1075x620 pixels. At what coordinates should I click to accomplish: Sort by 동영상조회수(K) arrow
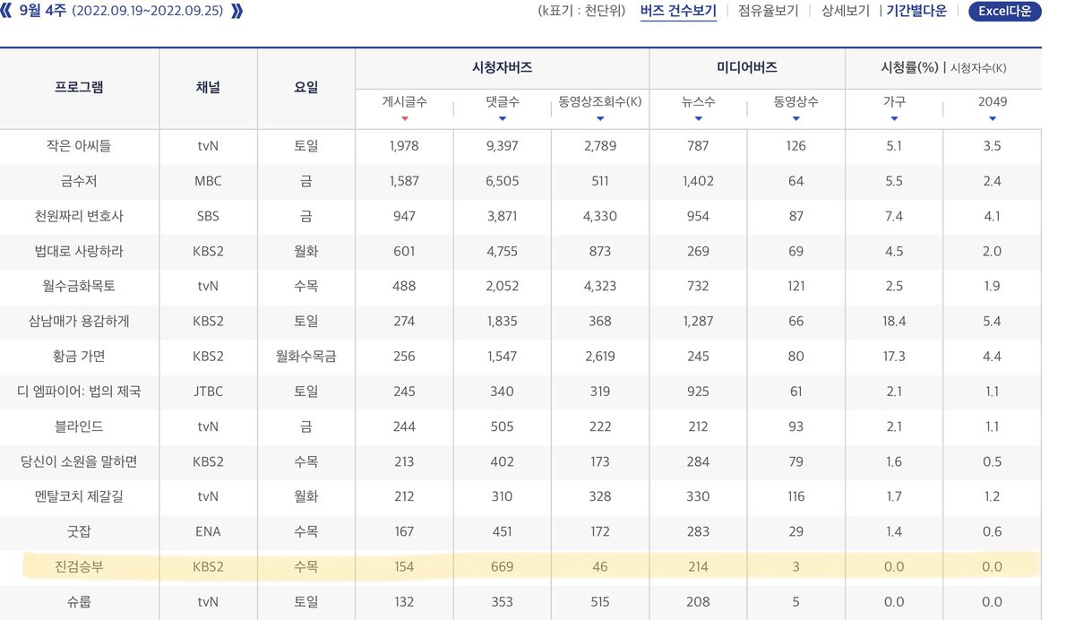(600, 119)
